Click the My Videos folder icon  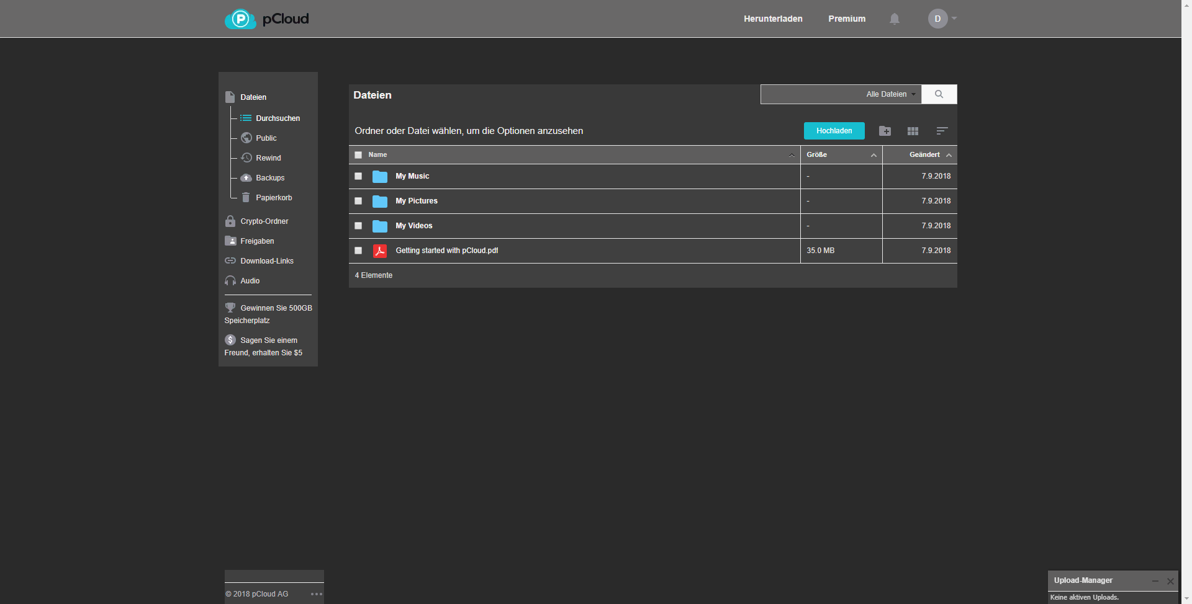tap(380, 226)
